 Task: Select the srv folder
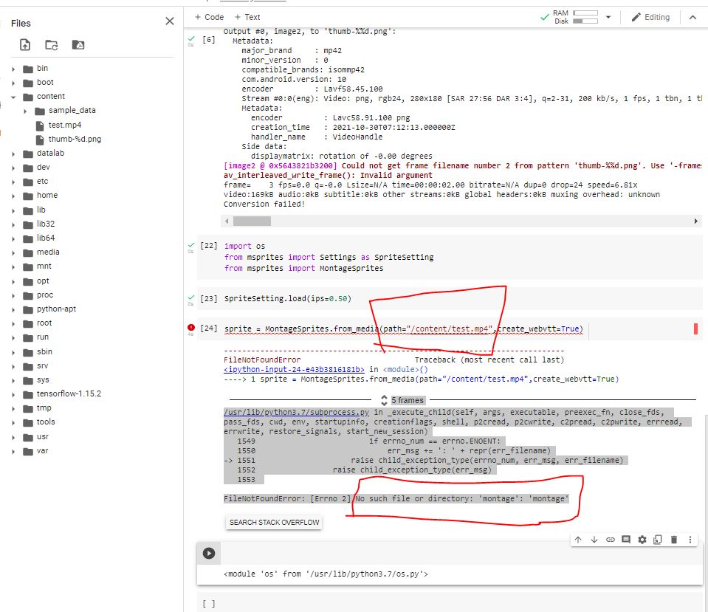click(42, 365)
